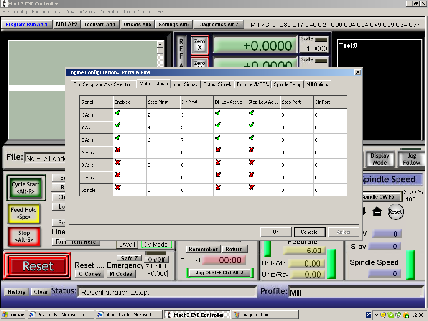
Task: Close the Engine Configuration dialog
Action: (x=358, y=72)
